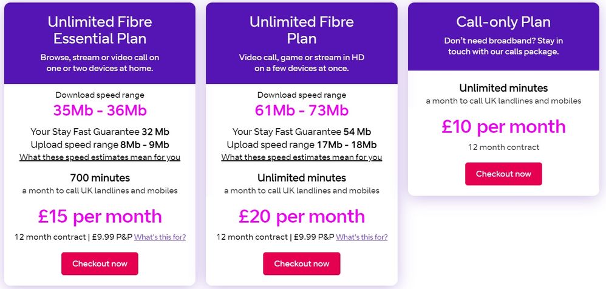This screenshot has height=289, width=606.
Task: Click the Stay Fast Guarantee 32 Mb line
Action: click(100, 132)
